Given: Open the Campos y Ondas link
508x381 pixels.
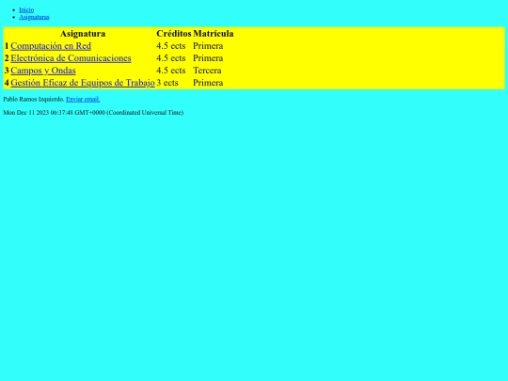Looking at the screenshot, I should click(43, 71).
